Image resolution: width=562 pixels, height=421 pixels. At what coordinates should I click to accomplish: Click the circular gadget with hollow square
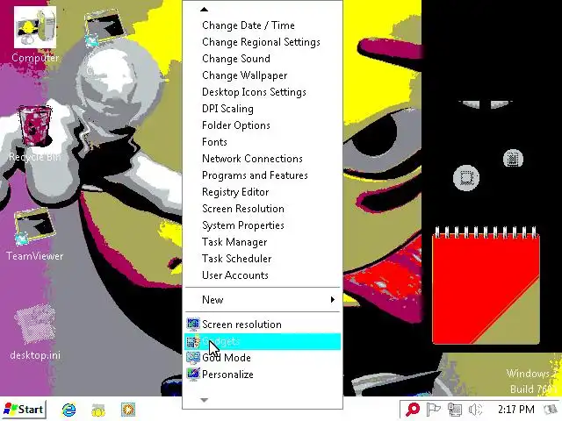point(466,178)
